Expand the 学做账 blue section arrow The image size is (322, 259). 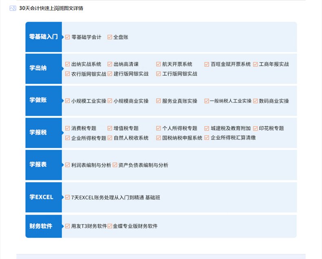[63, 101]
